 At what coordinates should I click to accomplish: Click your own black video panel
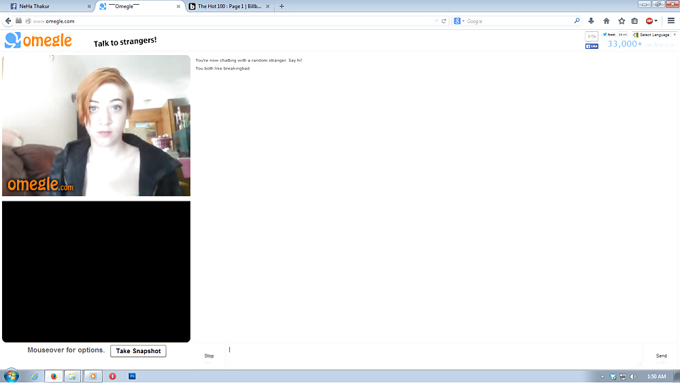[x=97, y=271]
